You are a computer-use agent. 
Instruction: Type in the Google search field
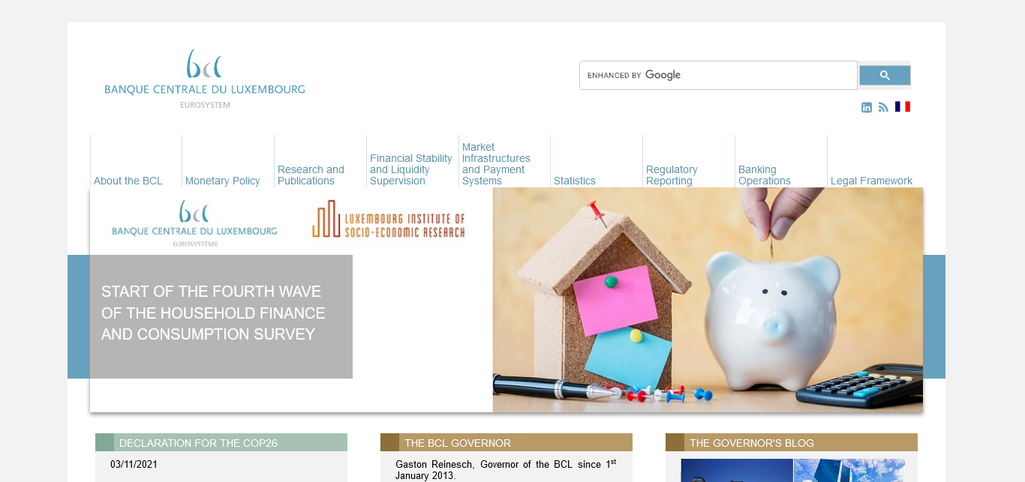click(x=717, y=75)
